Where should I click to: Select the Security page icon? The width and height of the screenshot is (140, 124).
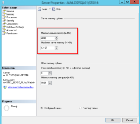4,21
